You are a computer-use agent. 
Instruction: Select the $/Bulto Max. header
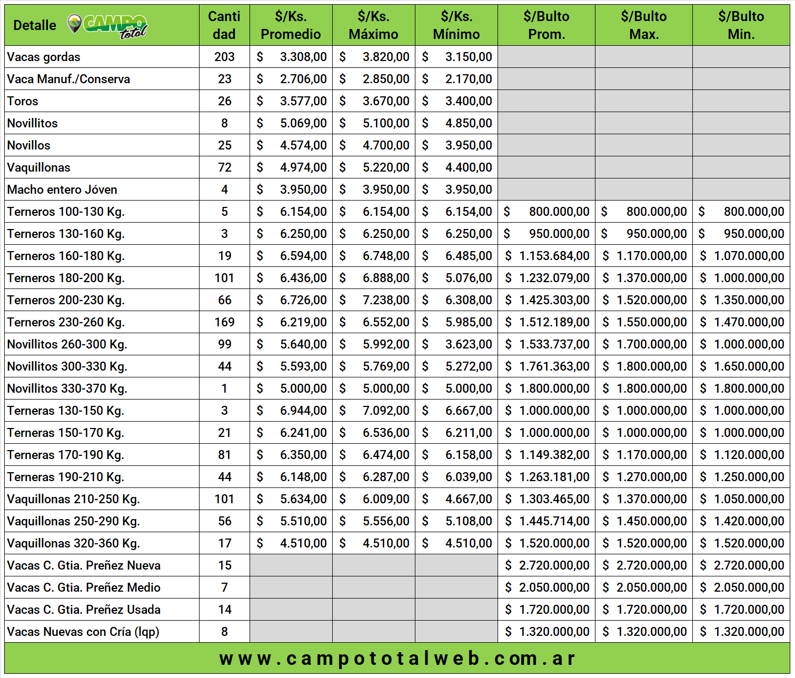tap(644, 25)
